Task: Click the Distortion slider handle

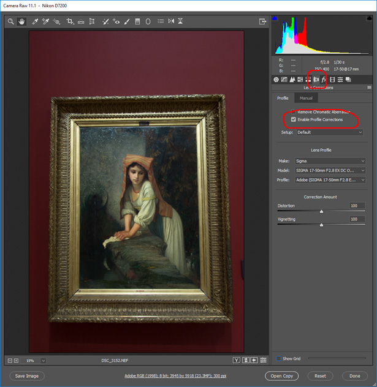Action: 321,211
